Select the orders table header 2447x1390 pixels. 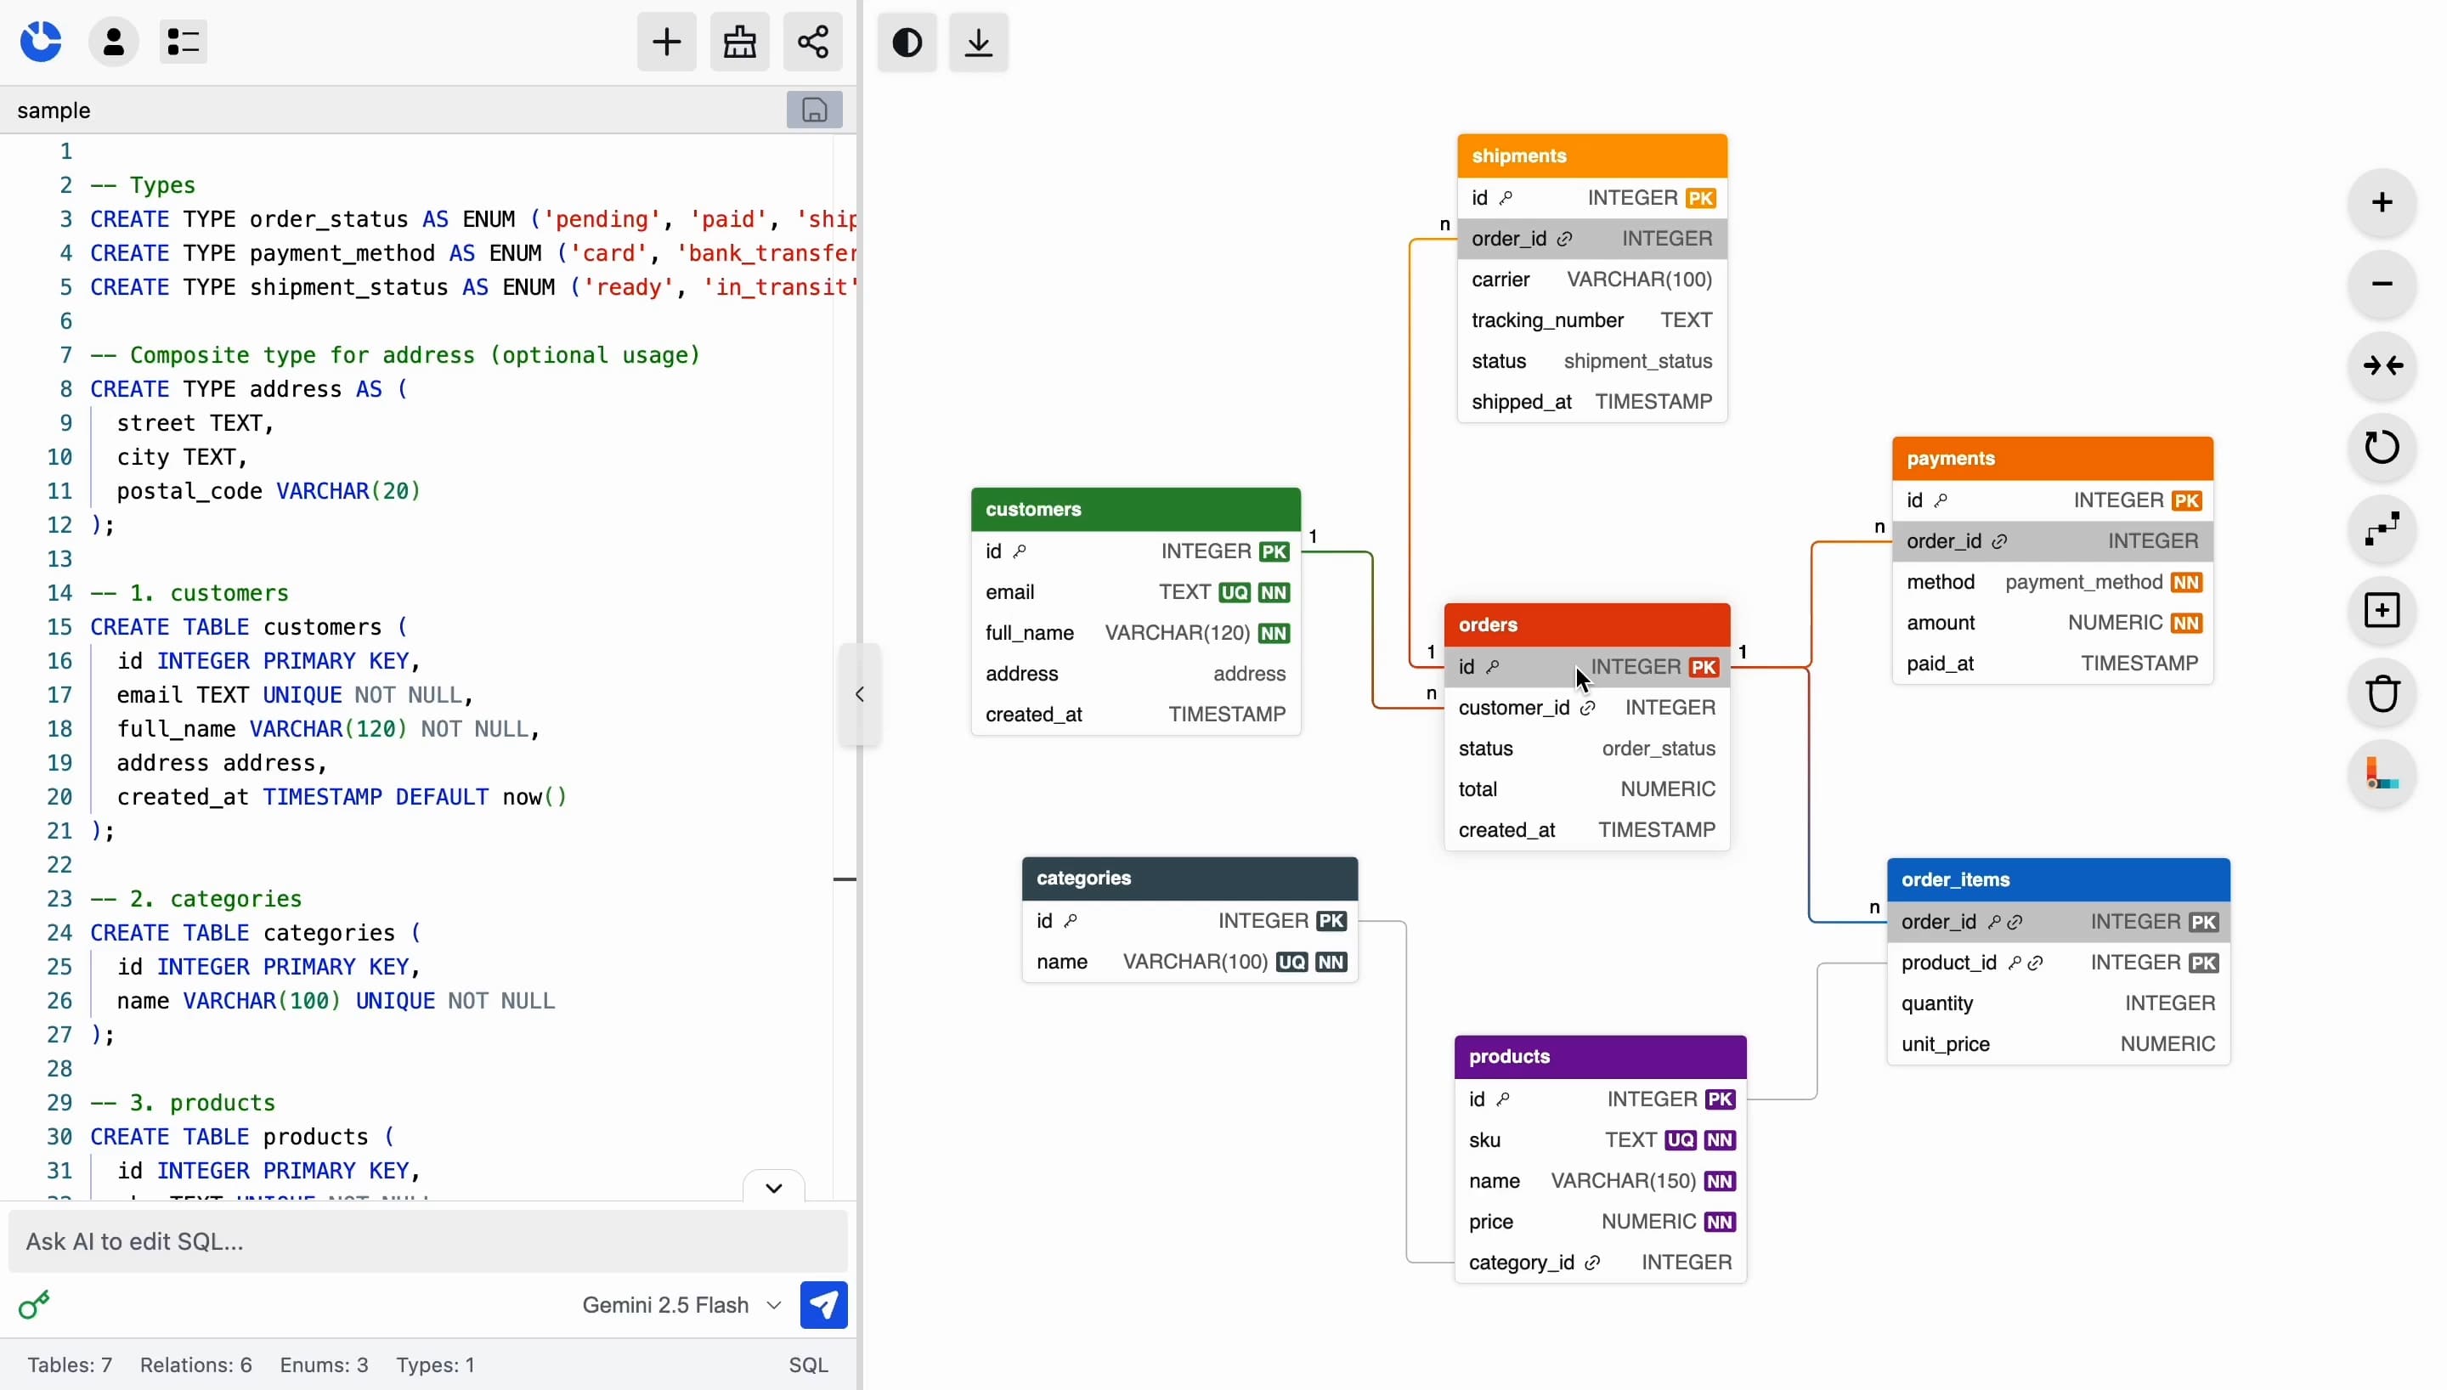1586,624
